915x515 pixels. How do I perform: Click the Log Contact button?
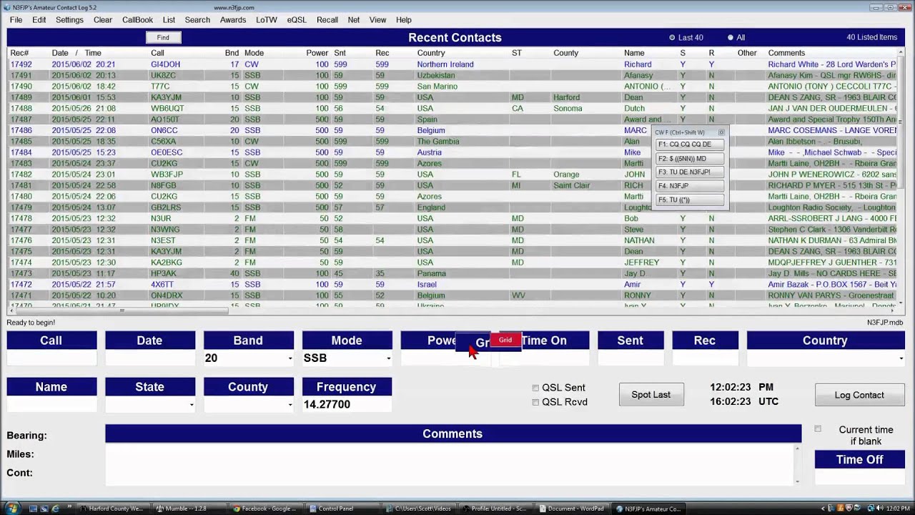[x=859, y=395]
